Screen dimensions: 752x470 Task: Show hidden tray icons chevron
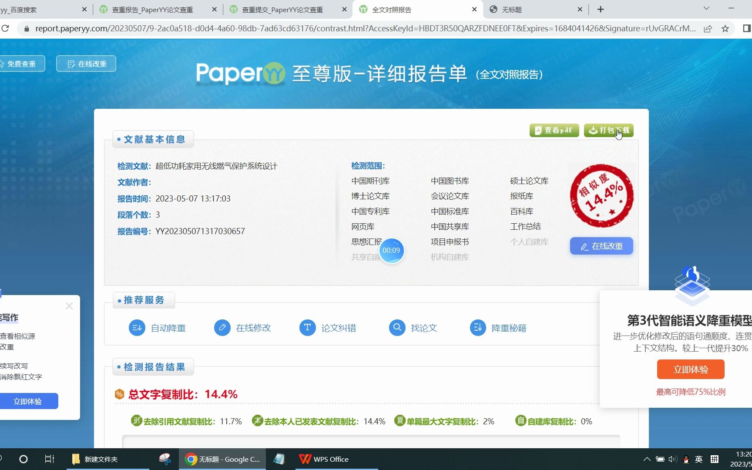[647, 459]
